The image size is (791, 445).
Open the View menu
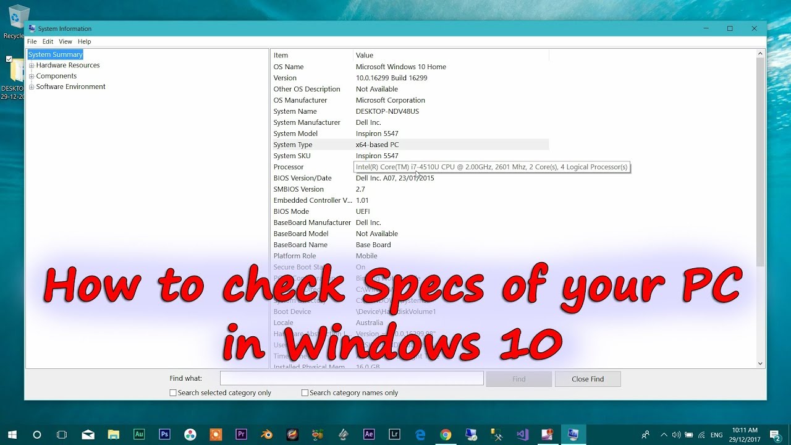[x=66, y=41]
